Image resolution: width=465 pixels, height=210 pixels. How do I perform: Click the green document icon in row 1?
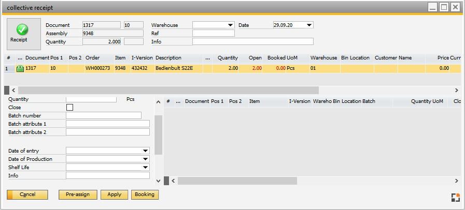(20, 68)
